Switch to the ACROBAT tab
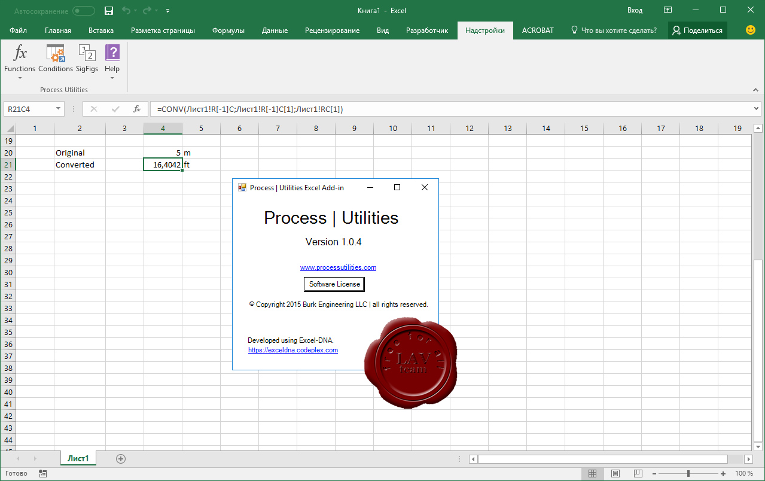This screenshot has height=481, width=765. tap(538, 31)
